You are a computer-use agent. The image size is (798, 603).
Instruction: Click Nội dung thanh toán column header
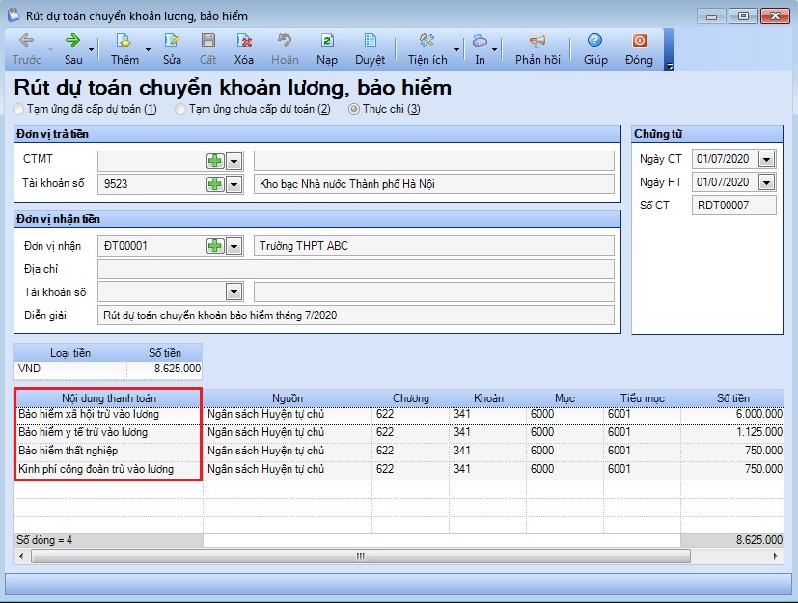[x=108, y=397]
